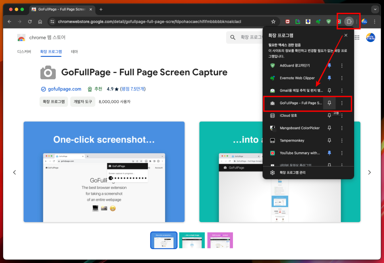The image size is (384, 263).
Task: Open Chrome three-dot main menu
Action: (x=374, y=21)
